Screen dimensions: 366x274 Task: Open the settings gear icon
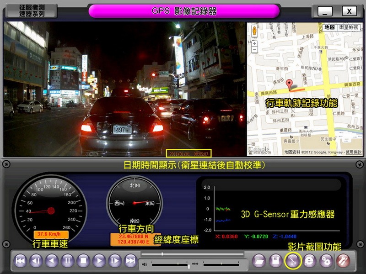click(326, 261)
